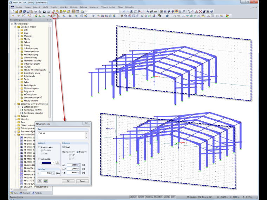Open the Výpočet menu
The width and height of the screenshot is (267, 200).
[x=54, y=7]
